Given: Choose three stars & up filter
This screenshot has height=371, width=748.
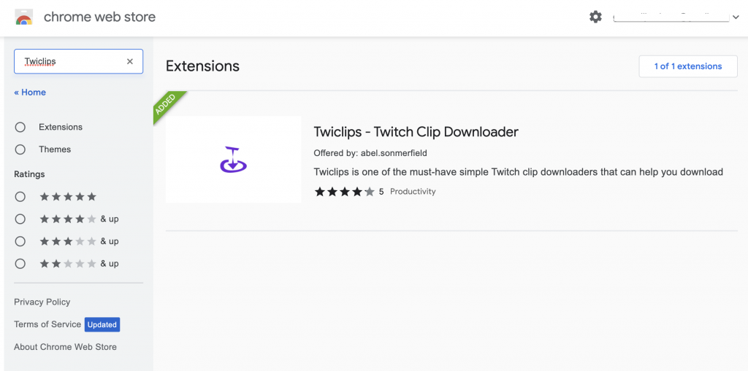Looking at the screenshot, I should coord(20,241).
